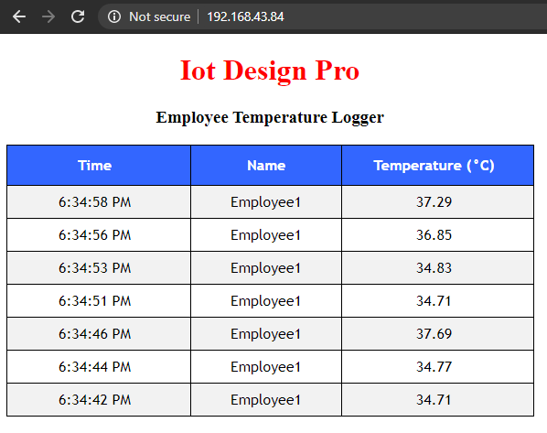Click the 34.83 temperature value
Screen dimensions: 547x433
(x=434, y=268)
